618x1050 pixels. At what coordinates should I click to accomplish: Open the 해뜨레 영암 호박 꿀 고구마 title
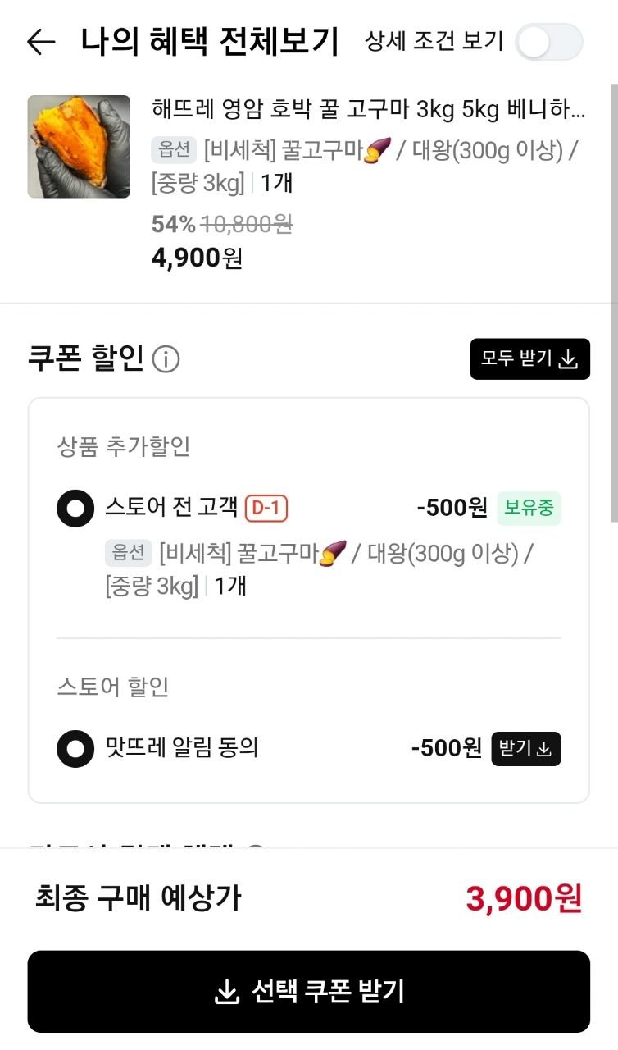coord(369,109)
